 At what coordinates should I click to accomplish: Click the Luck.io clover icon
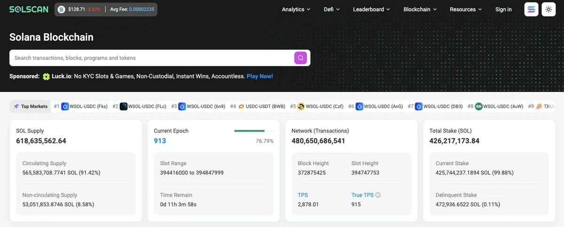(46, 76)
